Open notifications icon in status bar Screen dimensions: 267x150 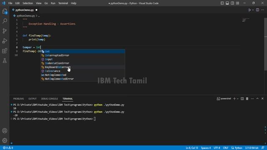click(263, 148)
